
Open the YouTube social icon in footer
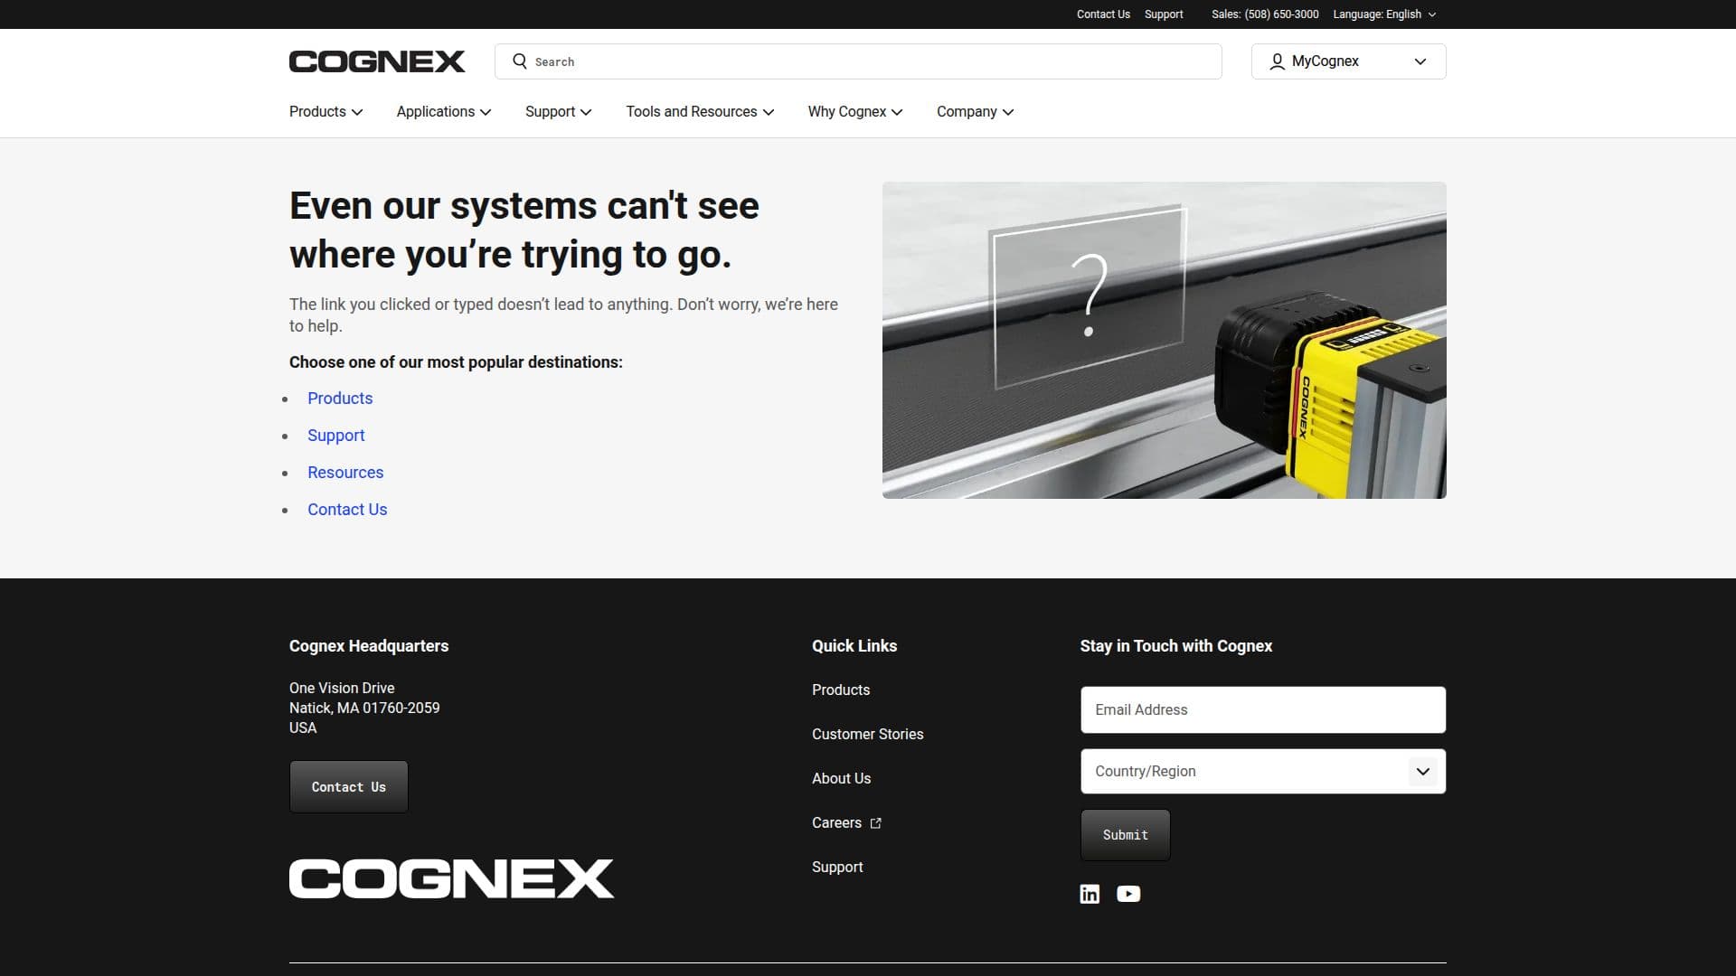(1128, 894)
